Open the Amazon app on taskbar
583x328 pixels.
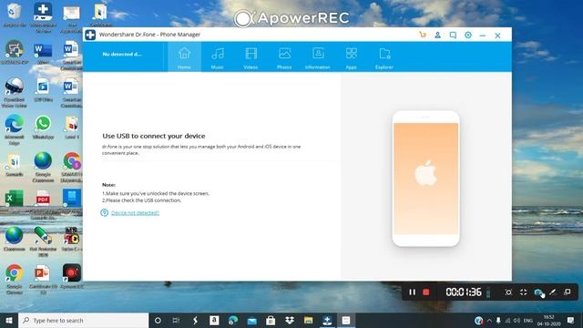[x=214, y=320]
